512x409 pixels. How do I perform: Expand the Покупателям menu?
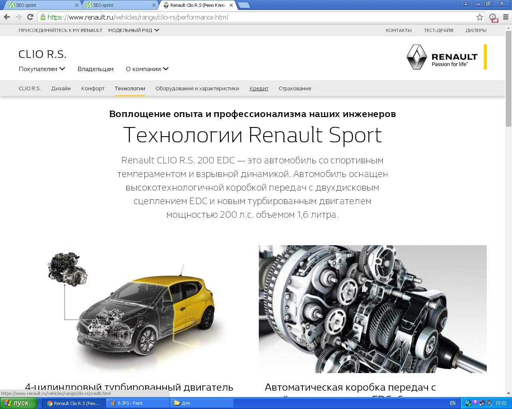[x=42, y=69]
